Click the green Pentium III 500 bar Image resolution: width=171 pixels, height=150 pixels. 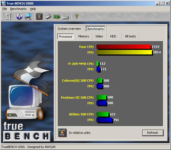tap(101, 97)
